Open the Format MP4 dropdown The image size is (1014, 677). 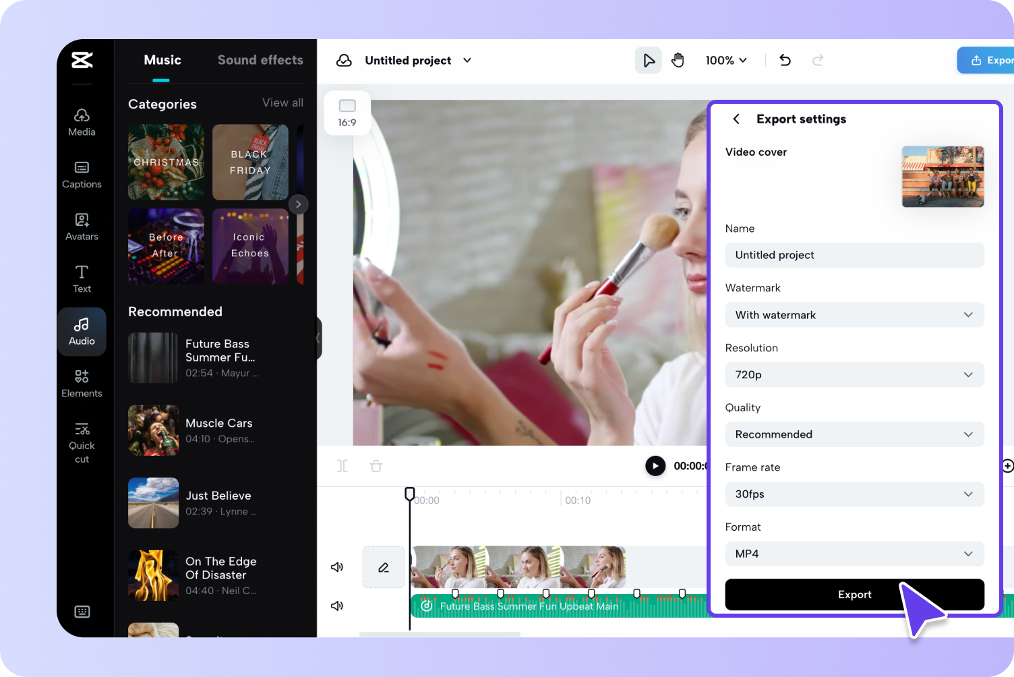click(854, 554)
